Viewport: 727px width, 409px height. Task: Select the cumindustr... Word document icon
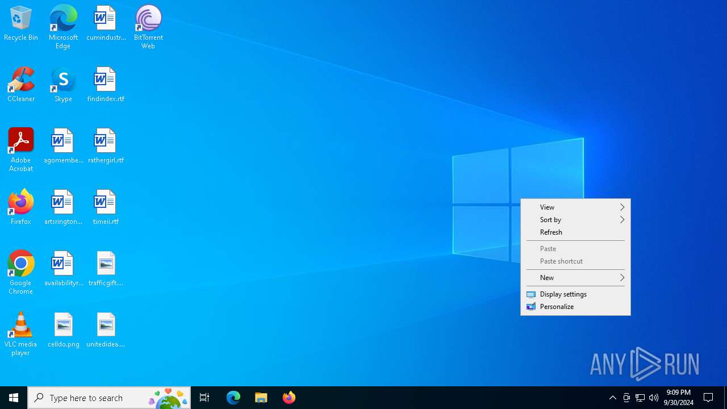point(106,24)
